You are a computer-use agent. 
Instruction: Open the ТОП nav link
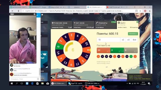(105, 13)
